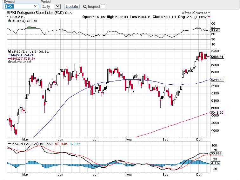Enable the Inspect checkbox

click(x=103, y=6)
